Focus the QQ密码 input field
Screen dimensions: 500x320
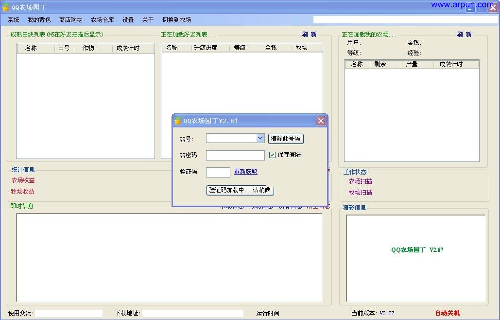[235, 155]
